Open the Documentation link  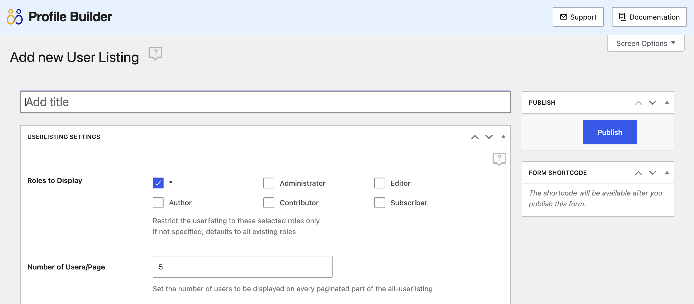pyautogui.click(x=649, y=17)
